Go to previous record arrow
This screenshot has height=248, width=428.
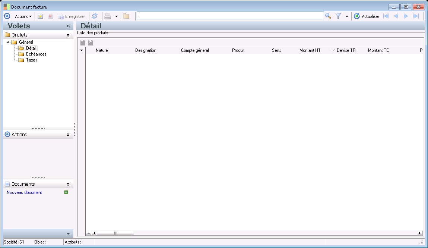[x=396, y=16]
